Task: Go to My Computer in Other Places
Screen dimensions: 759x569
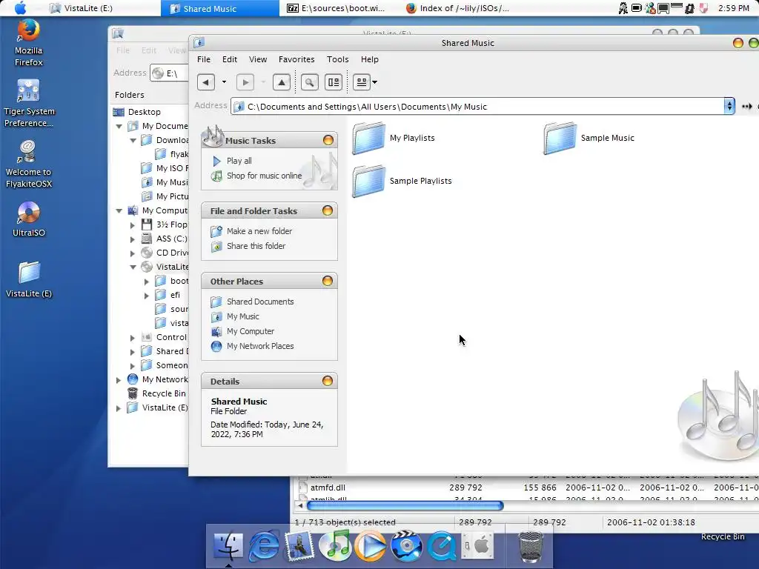Action: [x=251, y=331]
